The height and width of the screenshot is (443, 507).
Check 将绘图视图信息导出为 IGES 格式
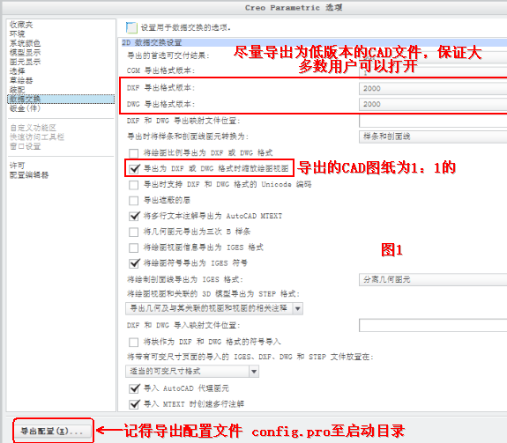[133, 247]
